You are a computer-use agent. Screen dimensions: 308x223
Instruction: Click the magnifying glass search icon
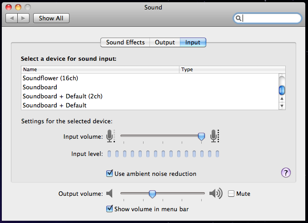click(238, 18)
